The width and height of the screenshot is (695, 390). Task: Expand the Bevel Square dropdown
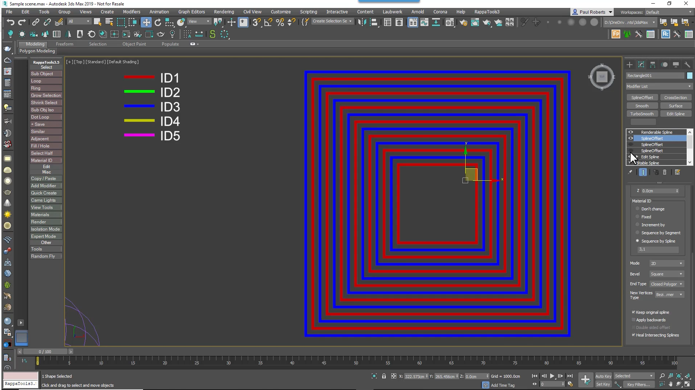666,274
